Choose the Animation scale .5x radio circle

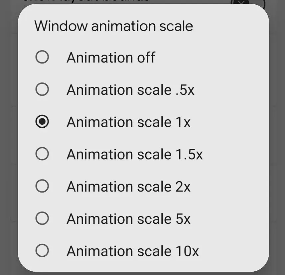click(x=42, y=89)
